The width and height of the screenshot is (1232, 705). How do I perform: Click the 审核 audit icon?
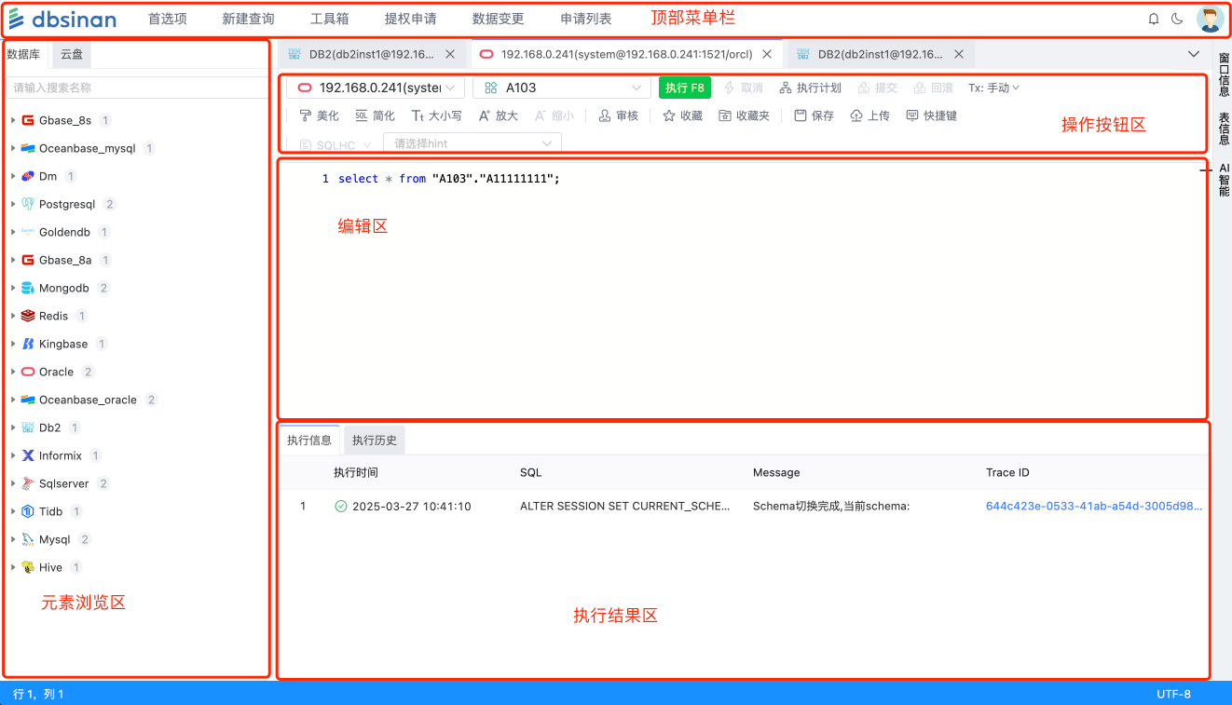tap(605, 115)
